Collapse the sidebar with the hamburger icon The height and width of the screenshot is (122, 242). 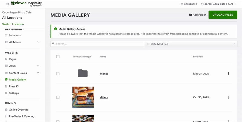click(7, 4)
